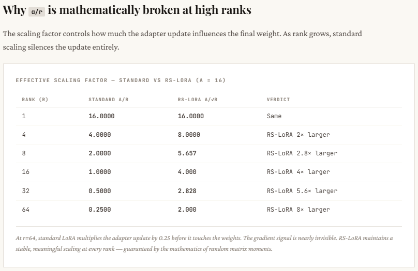The image size is (418, 271).
Task: Select the rank 1 row's 'Same' verdict
Action: coord(274,116)
